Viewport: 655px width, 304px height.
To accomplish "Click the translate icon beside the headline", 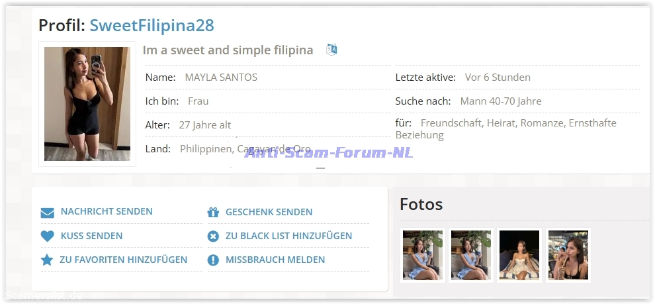I will 331,50.
